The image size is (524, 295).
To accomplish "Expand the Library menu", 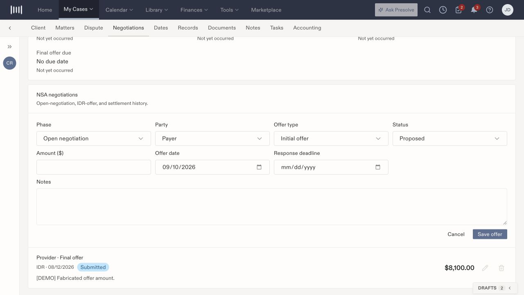I will coord(157,10).
